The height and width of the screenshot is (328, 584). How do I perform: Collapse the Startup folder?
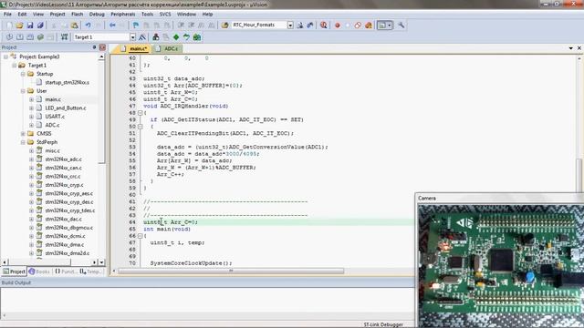tap(23, 74)
